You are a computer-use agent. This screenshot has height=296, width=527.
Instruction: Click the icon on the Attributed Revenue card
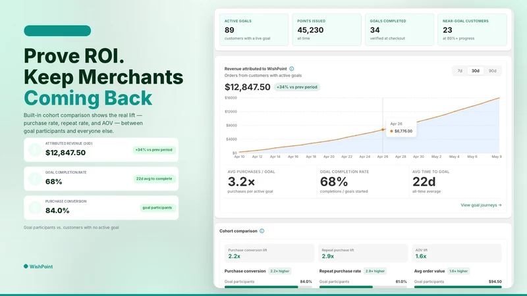(x=35, y=150)
